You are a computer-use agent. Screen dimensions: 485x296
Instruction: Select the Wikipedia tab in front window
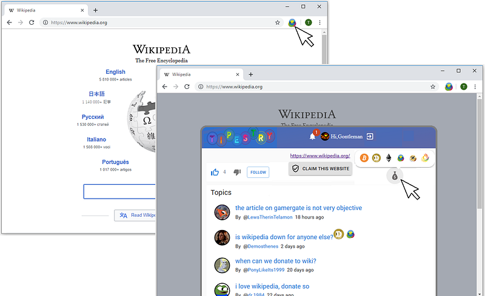pos(202,74)
